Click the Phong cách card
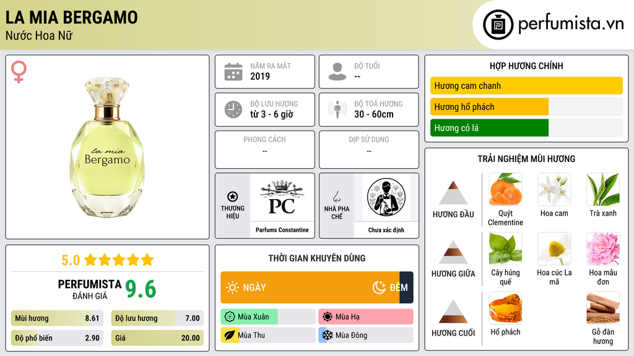 coord(265,150)
